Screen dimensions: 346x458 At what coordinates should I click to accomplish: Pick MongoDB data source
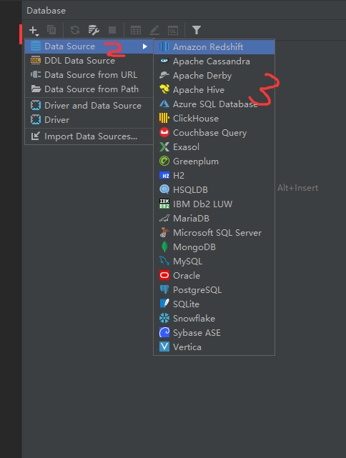coord(214,247)
